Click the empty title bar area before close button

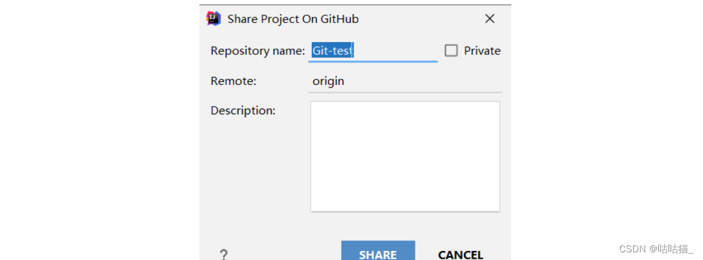(x=421, y=19)
